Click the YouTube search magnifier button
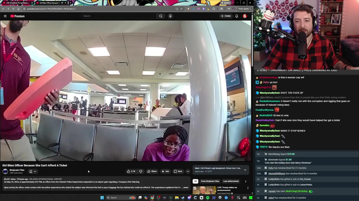The height and width of the screenshot is (201, 359). (161, 16)
